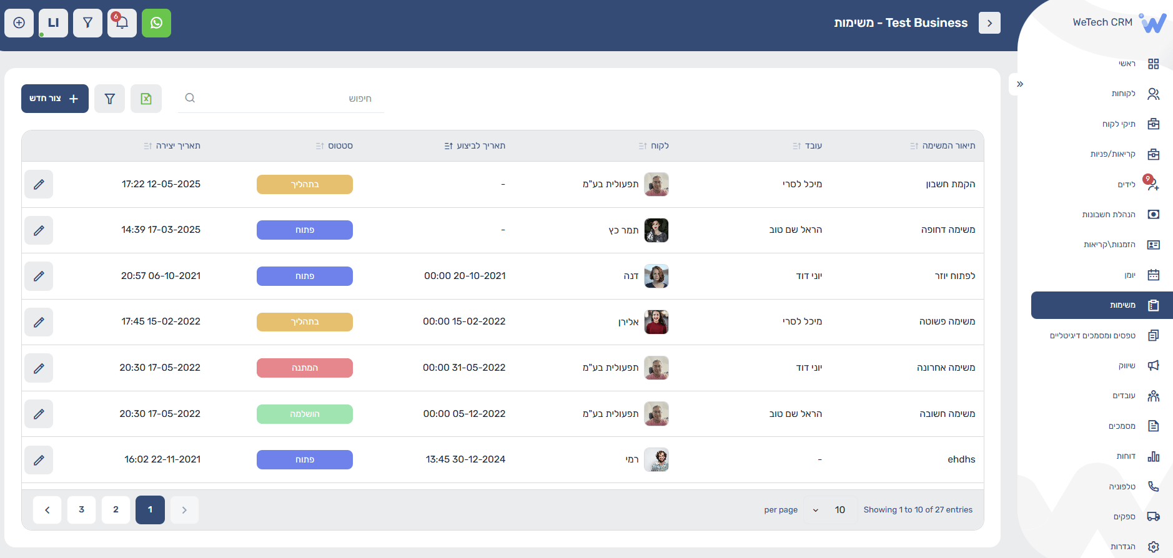Click the WhatsApp icon in the header
This screenshot has width=1173, height=558.
click(156, 23)
